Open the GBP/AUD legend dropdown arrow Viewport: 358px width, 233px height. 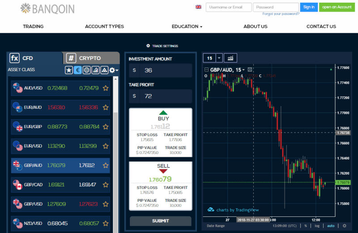pos(243,70)
